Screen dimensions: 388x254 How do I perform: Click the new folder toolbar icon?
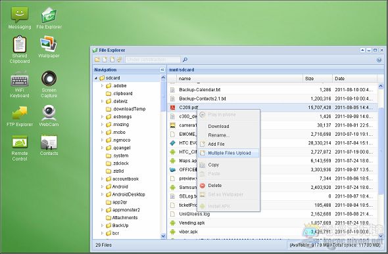pyautogui.click(x=97, y=60)
